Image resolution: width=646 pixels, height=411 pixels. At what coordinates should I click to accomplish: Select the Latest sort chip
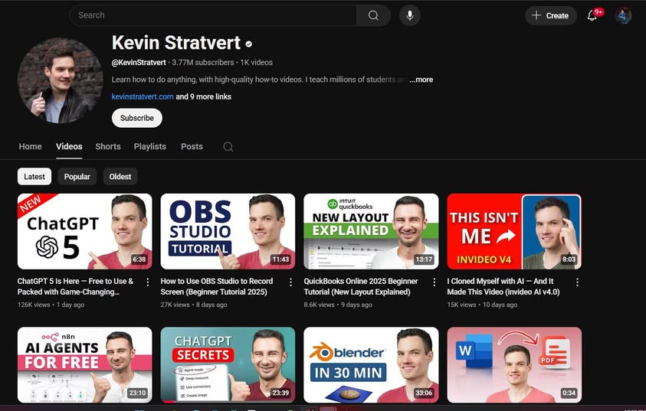(x=34, y=177)
